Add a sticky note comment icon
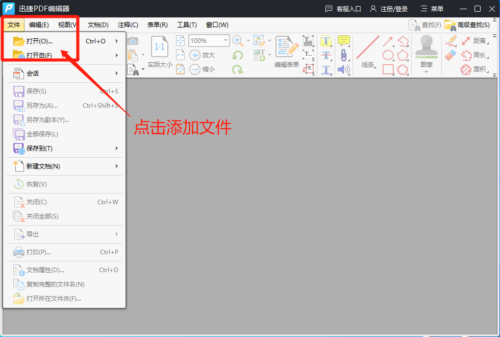The image size is (500, 337). (344, 40)
